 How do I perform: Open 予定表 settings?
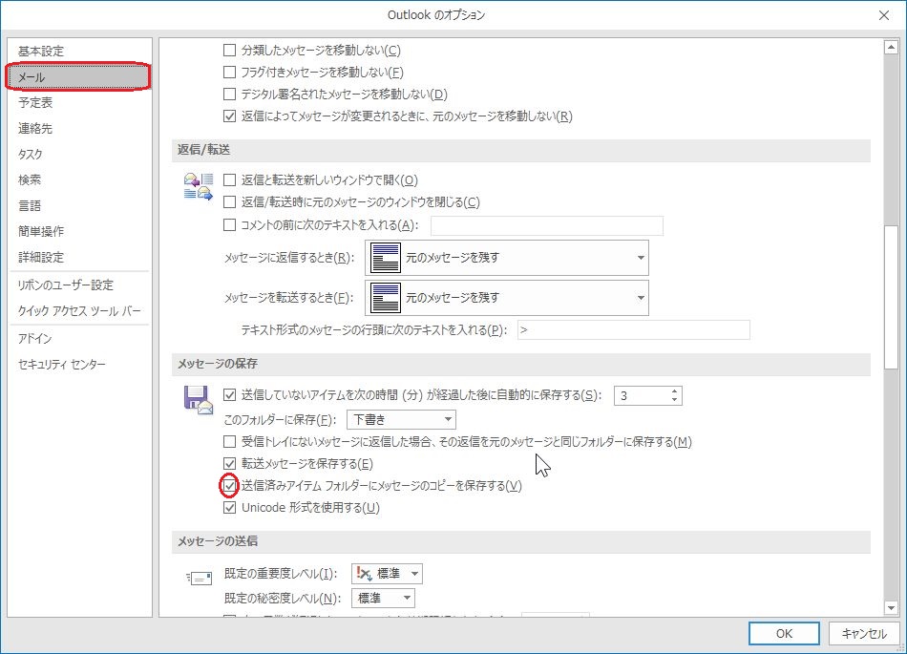(x=78, y=103)
